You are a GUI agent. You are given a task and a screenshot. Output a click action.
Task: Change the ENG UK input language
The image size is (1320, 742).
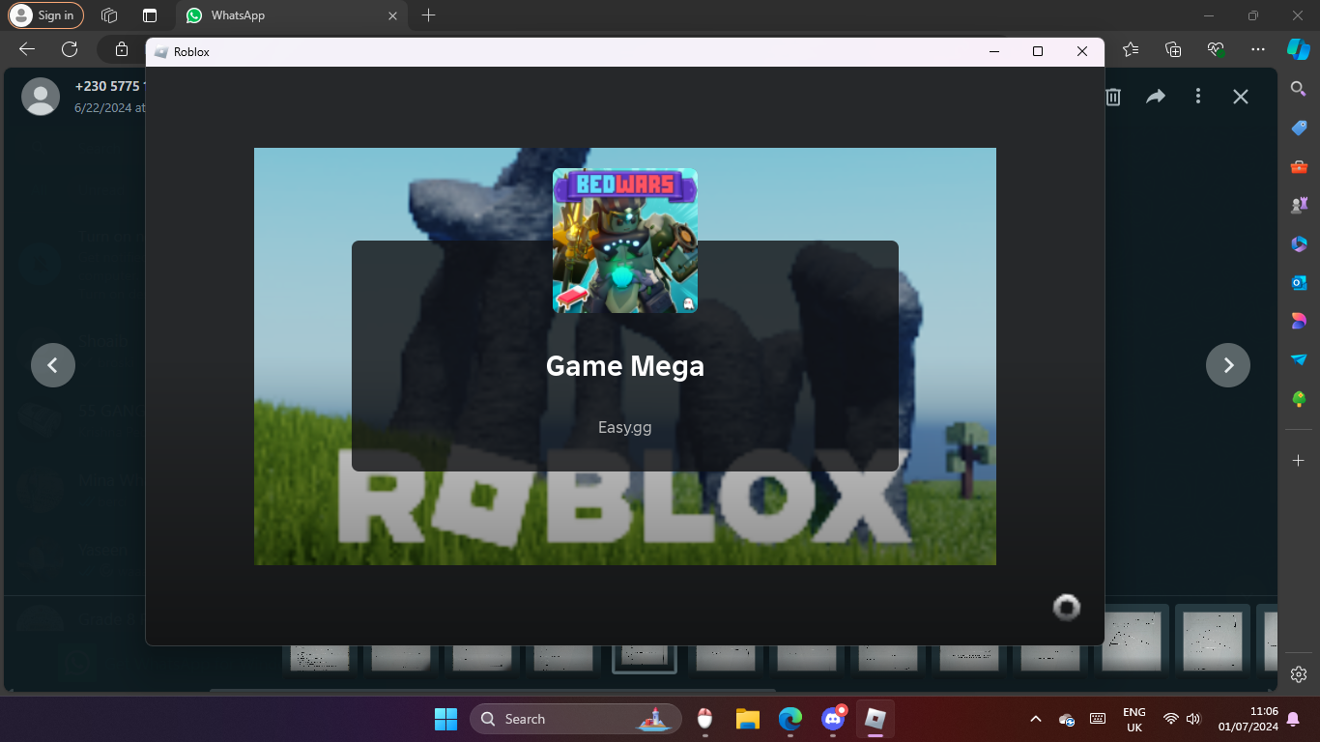pyautogui.click(x=1134, y=719)
